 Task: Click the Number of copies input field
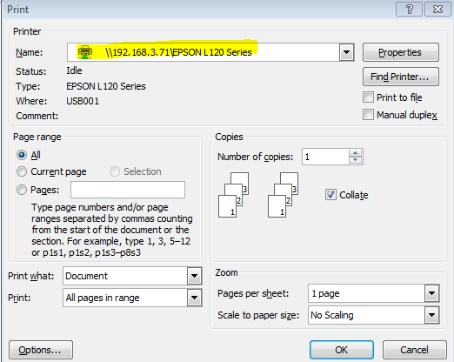click(x=325, y=157)
